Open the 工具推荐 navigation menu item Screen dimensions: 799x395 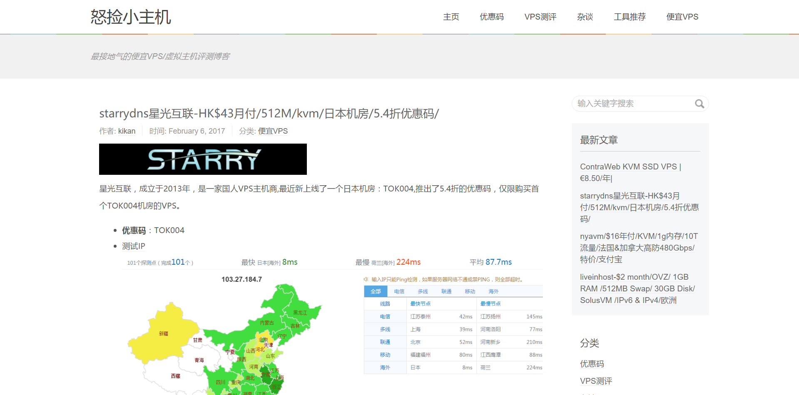[630, 17]
